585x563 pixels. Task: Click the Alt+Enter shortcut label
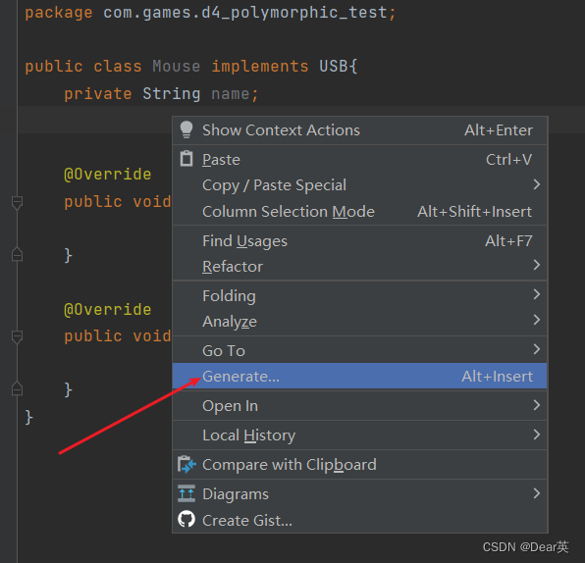[x=499, y=130]
